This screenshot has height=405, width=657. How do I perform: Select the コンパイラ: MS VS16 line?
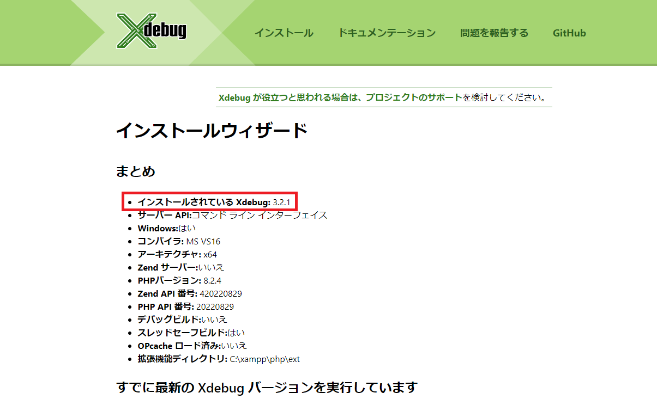179,241
